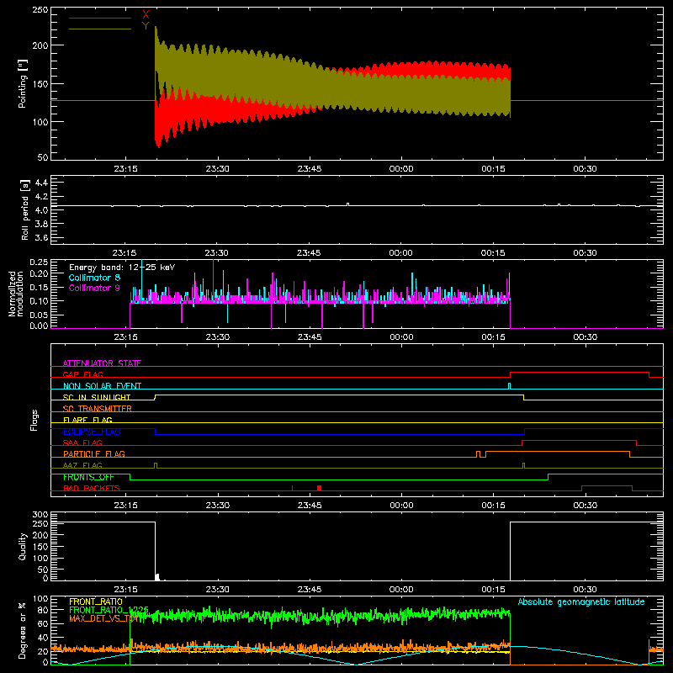Select the "Y" legend label
This screenshot has height=673, width=673.
pos(146,26)
